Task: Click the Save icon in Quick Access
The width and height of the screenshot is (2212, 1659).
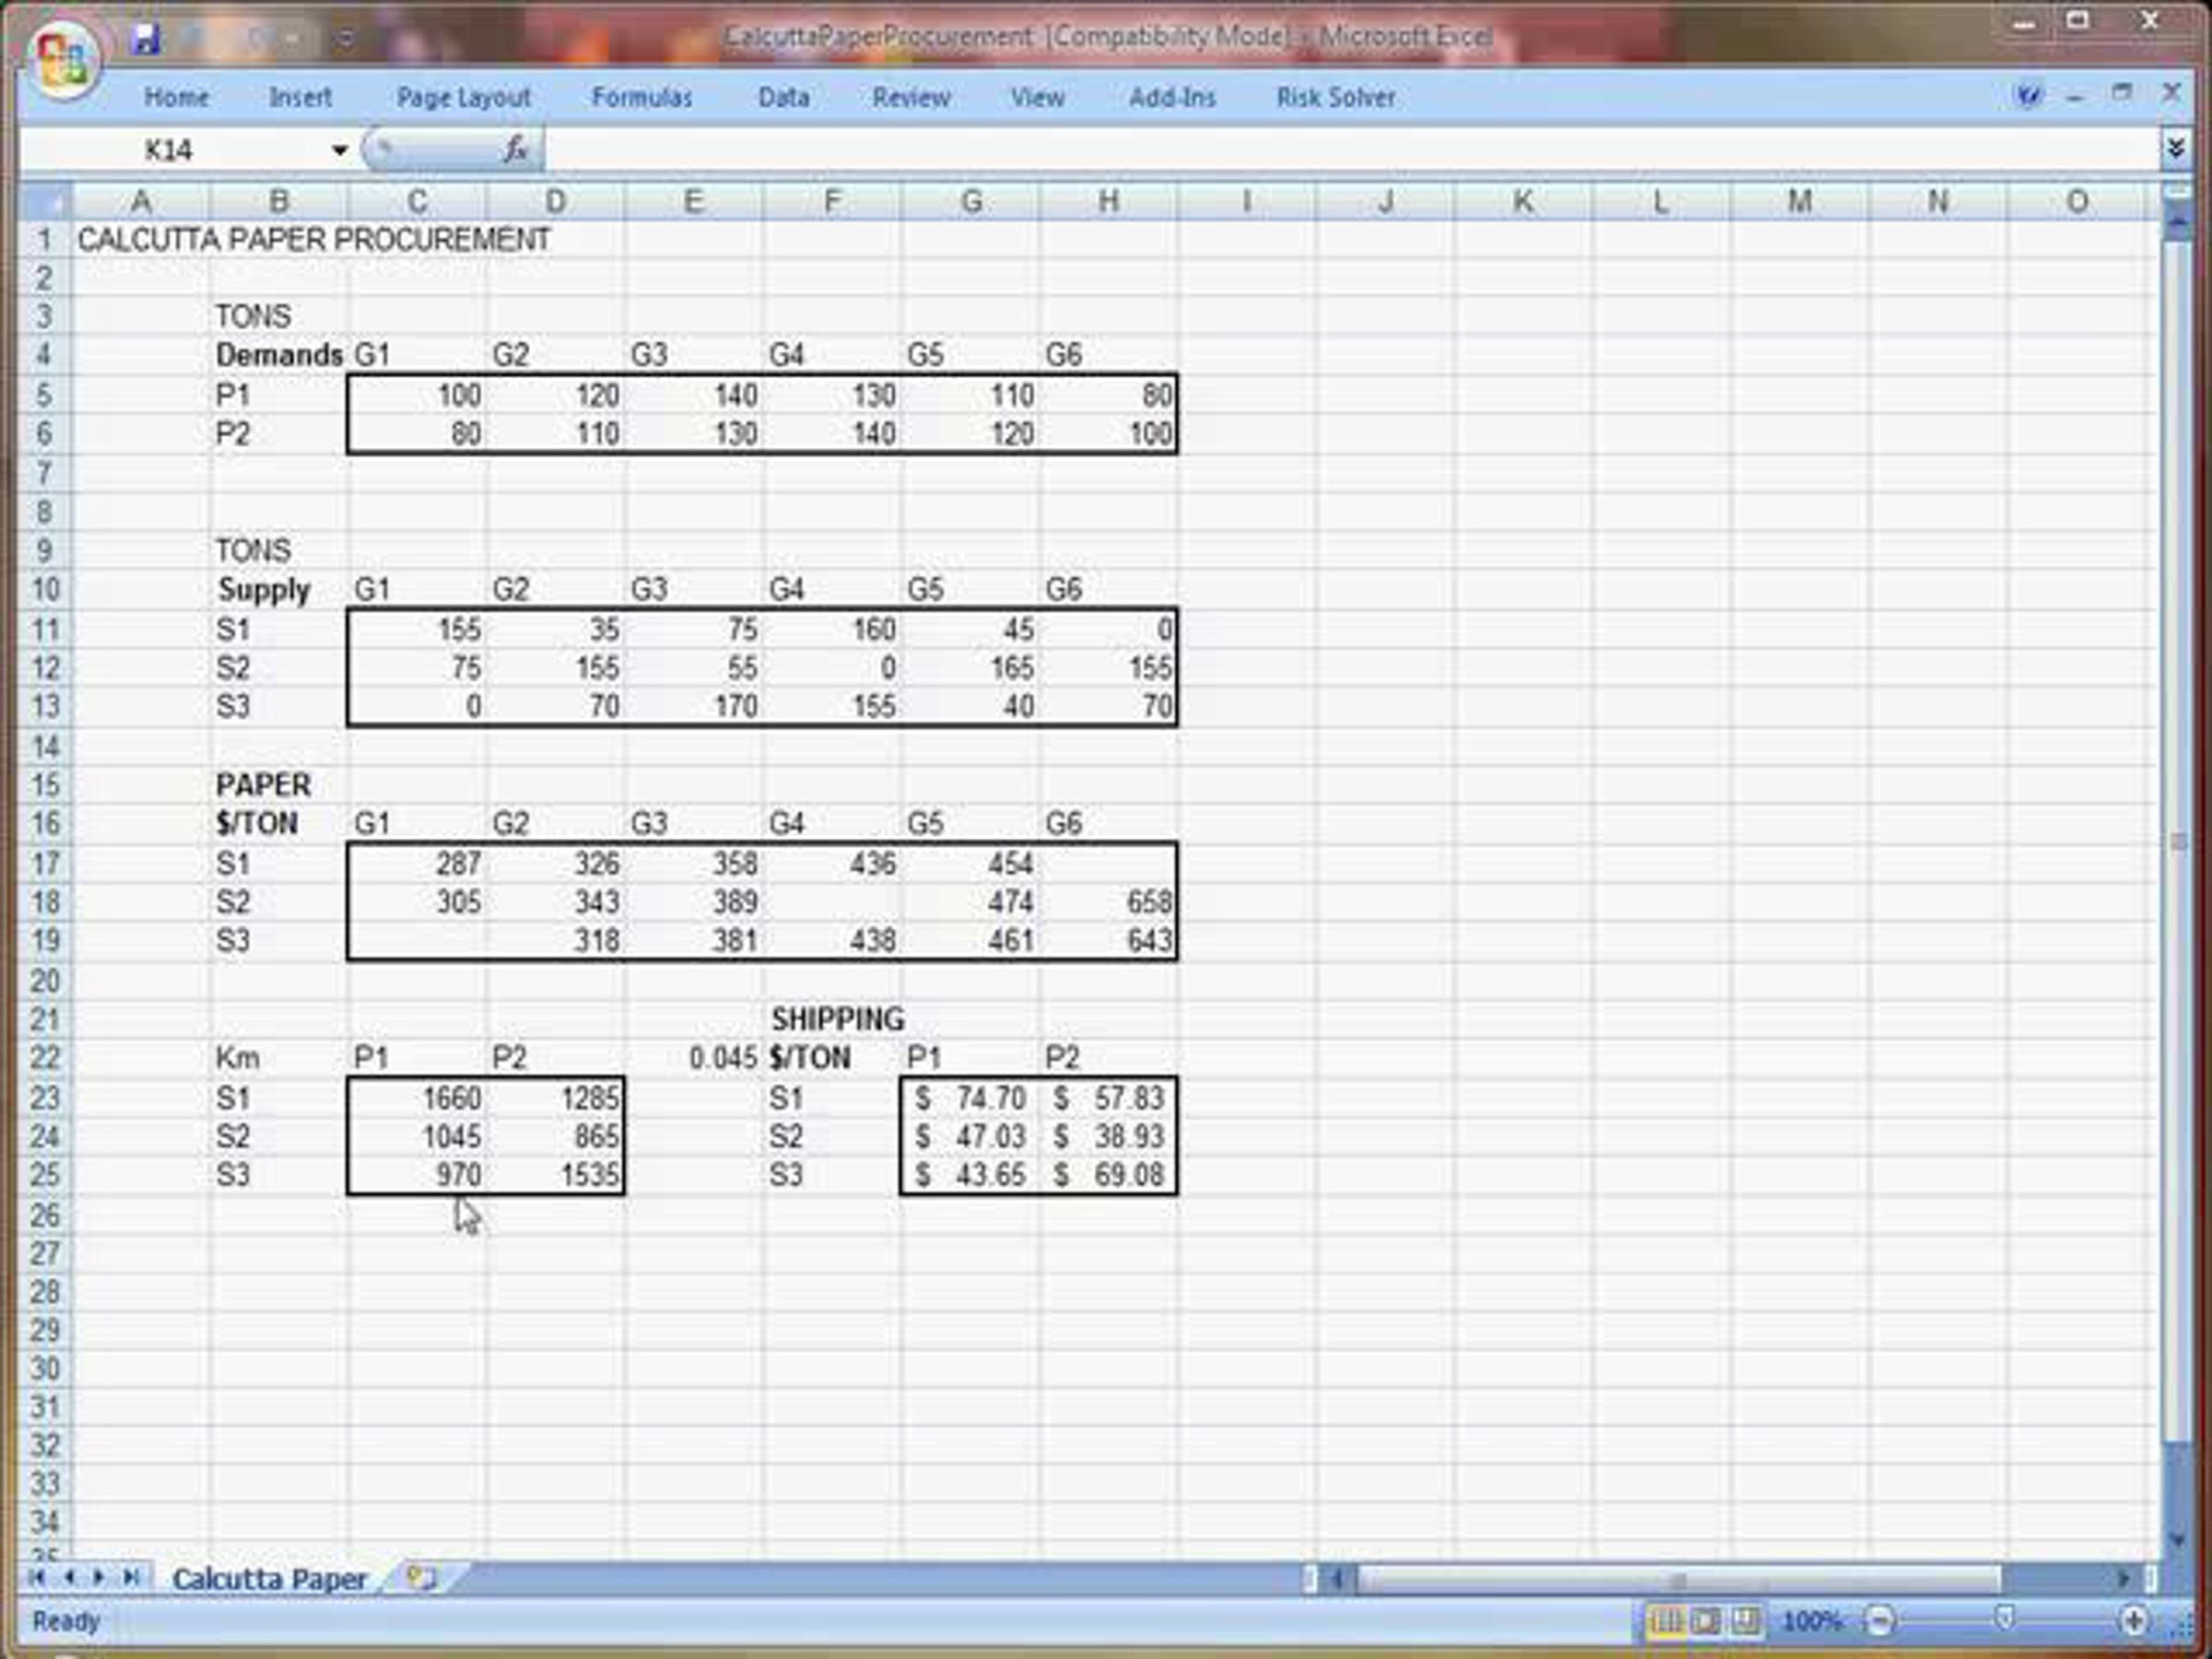Action: tap(146, 39)
